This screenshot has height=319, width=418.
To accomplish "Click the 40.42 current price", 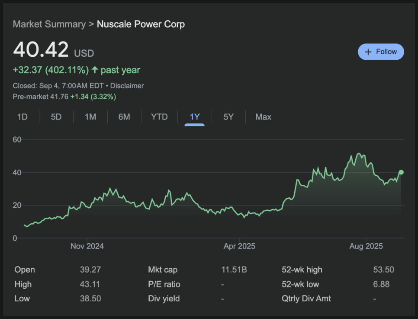I will click(x=41, y=50).
